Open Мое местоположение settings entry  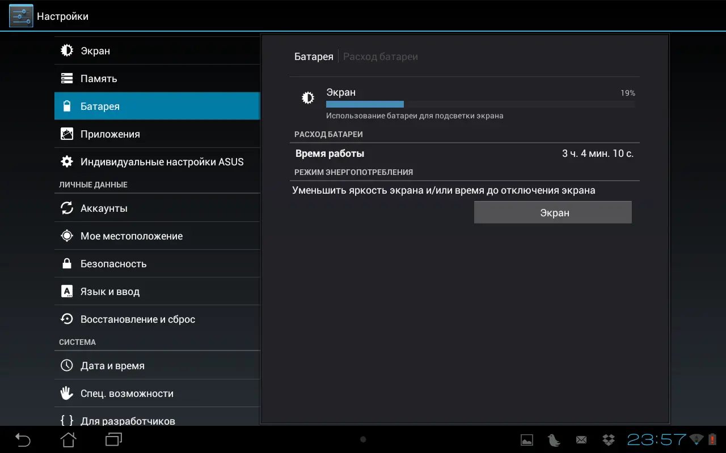coord(157,236)
